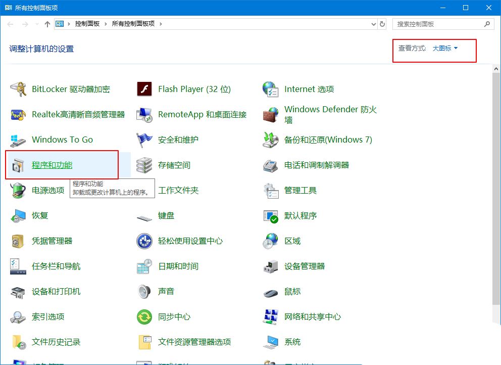Click the vertical scrollbar up arrow
The image size is (501, 365).
click(496, 69)
